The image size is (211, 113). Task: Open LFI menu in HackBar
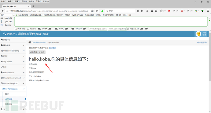click(130, 15)
